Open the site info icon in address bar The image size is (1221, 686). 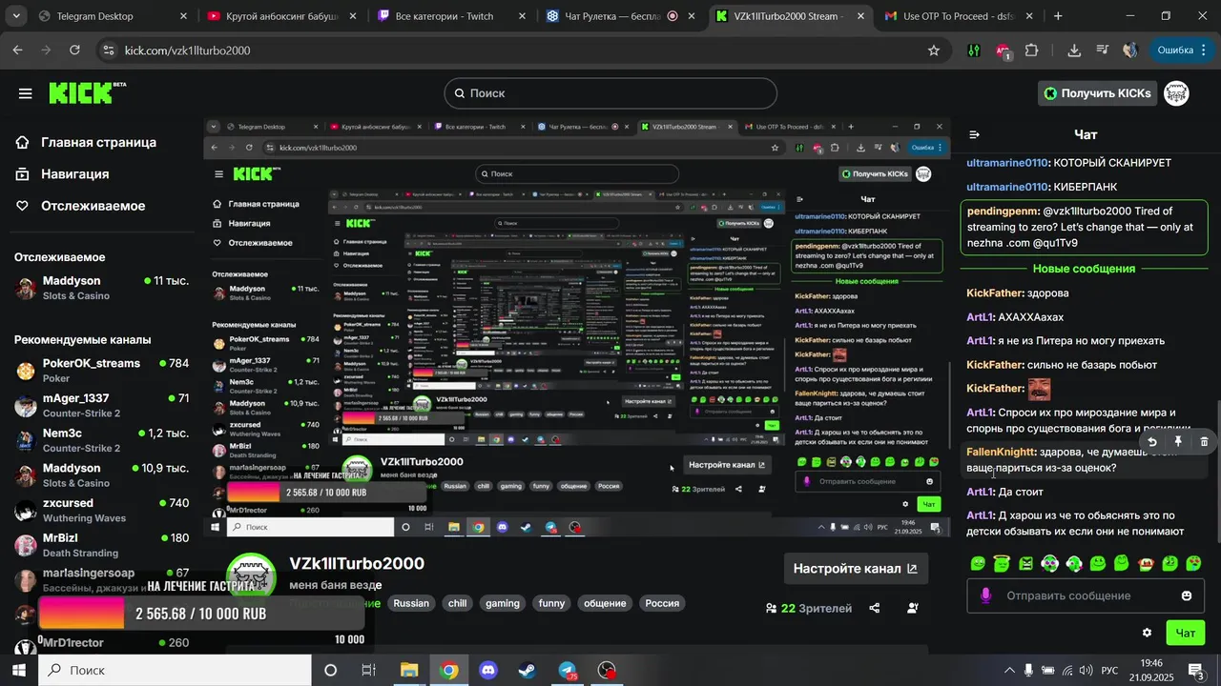(x=108, y=50)
